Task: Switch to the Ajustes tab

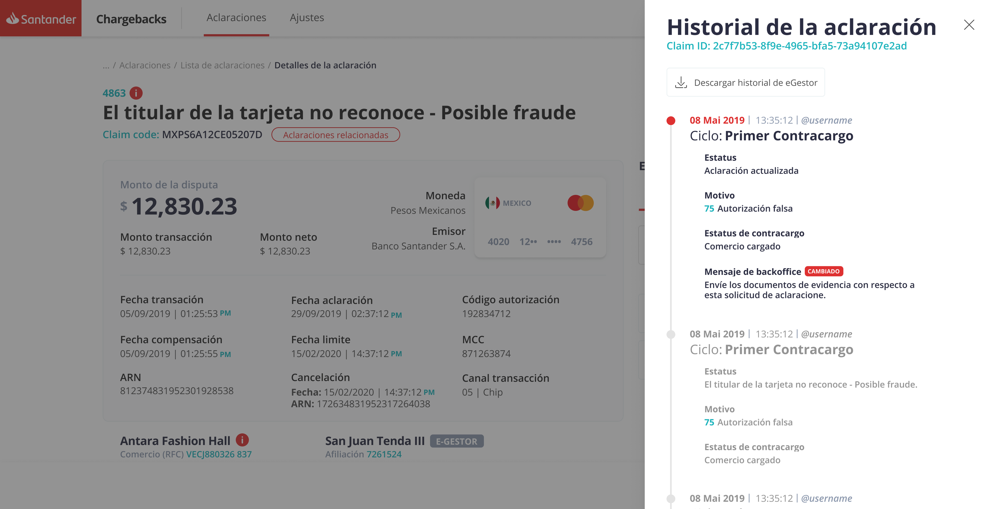Action: pos(307,18)
